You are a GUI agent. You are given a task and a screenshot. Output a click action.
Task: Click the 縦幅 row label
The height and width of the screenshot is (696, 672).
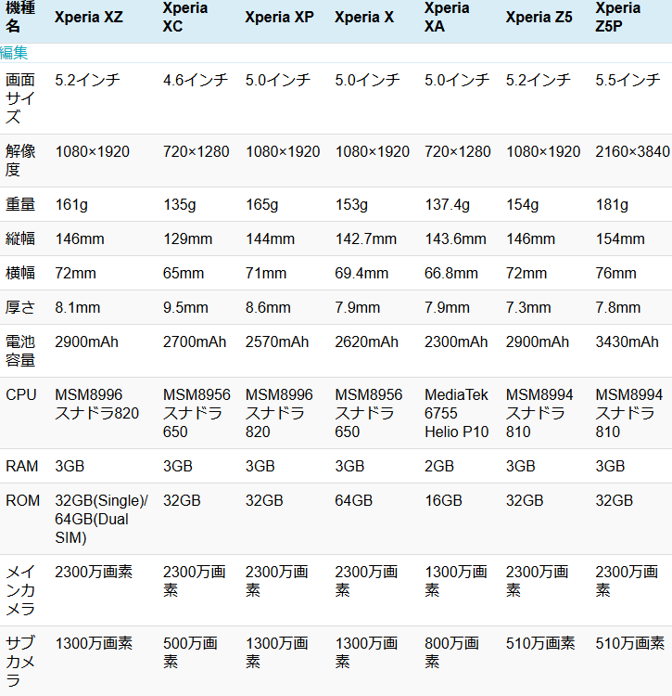pyautogui.click(x=20, y=238)
